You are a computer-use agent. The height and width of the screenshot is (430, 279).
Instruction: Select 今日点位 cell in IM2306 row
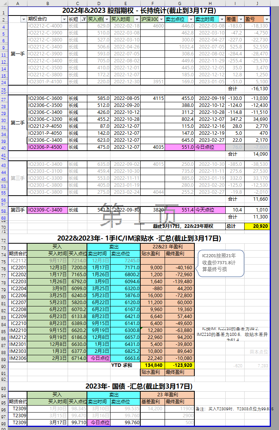pyautogui.click(x=99, y=358)
